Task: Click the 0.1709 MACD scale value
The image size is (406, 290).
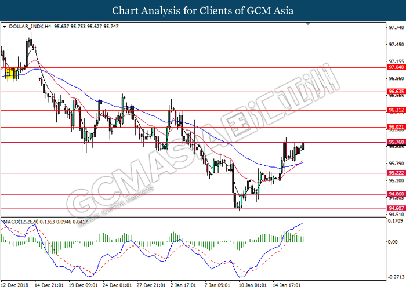Action: [395, 221]
